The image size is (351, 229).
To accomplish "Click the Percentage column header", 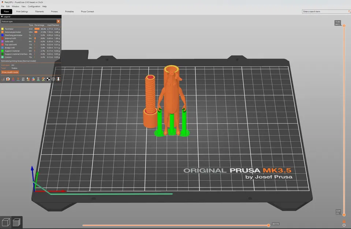I will (x=40, y=25).
